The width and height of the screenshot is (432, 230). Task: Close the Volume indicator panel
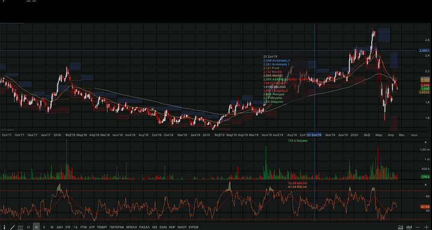click(x=425, y=142)
